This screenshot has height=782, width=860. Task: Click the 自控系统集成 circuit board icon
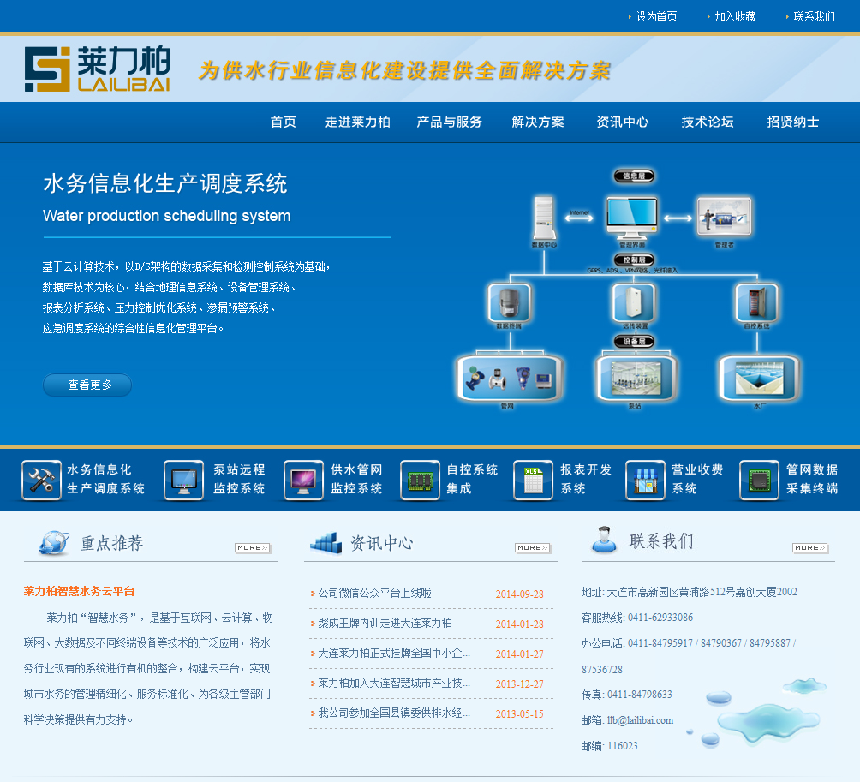coord(420,480)
